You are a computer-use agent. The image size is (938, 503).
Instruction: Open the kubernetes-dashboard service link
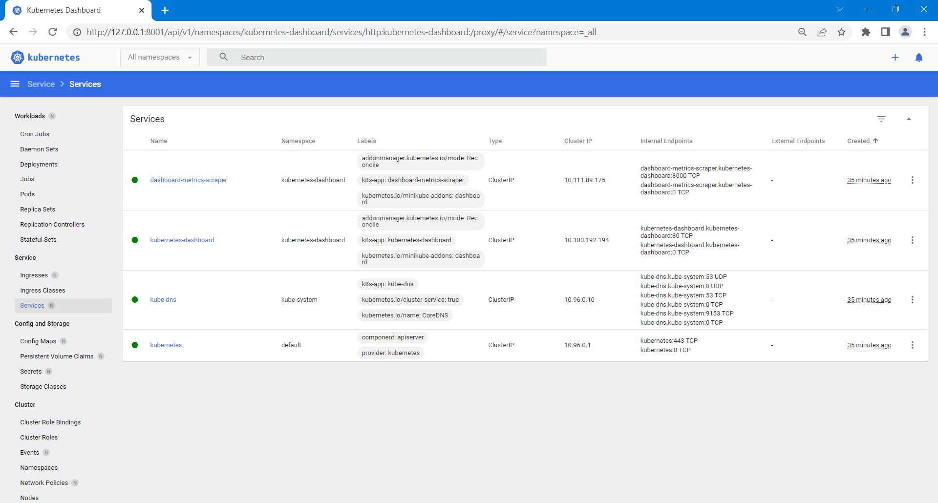pyautogui.click(x=182, y=240)
